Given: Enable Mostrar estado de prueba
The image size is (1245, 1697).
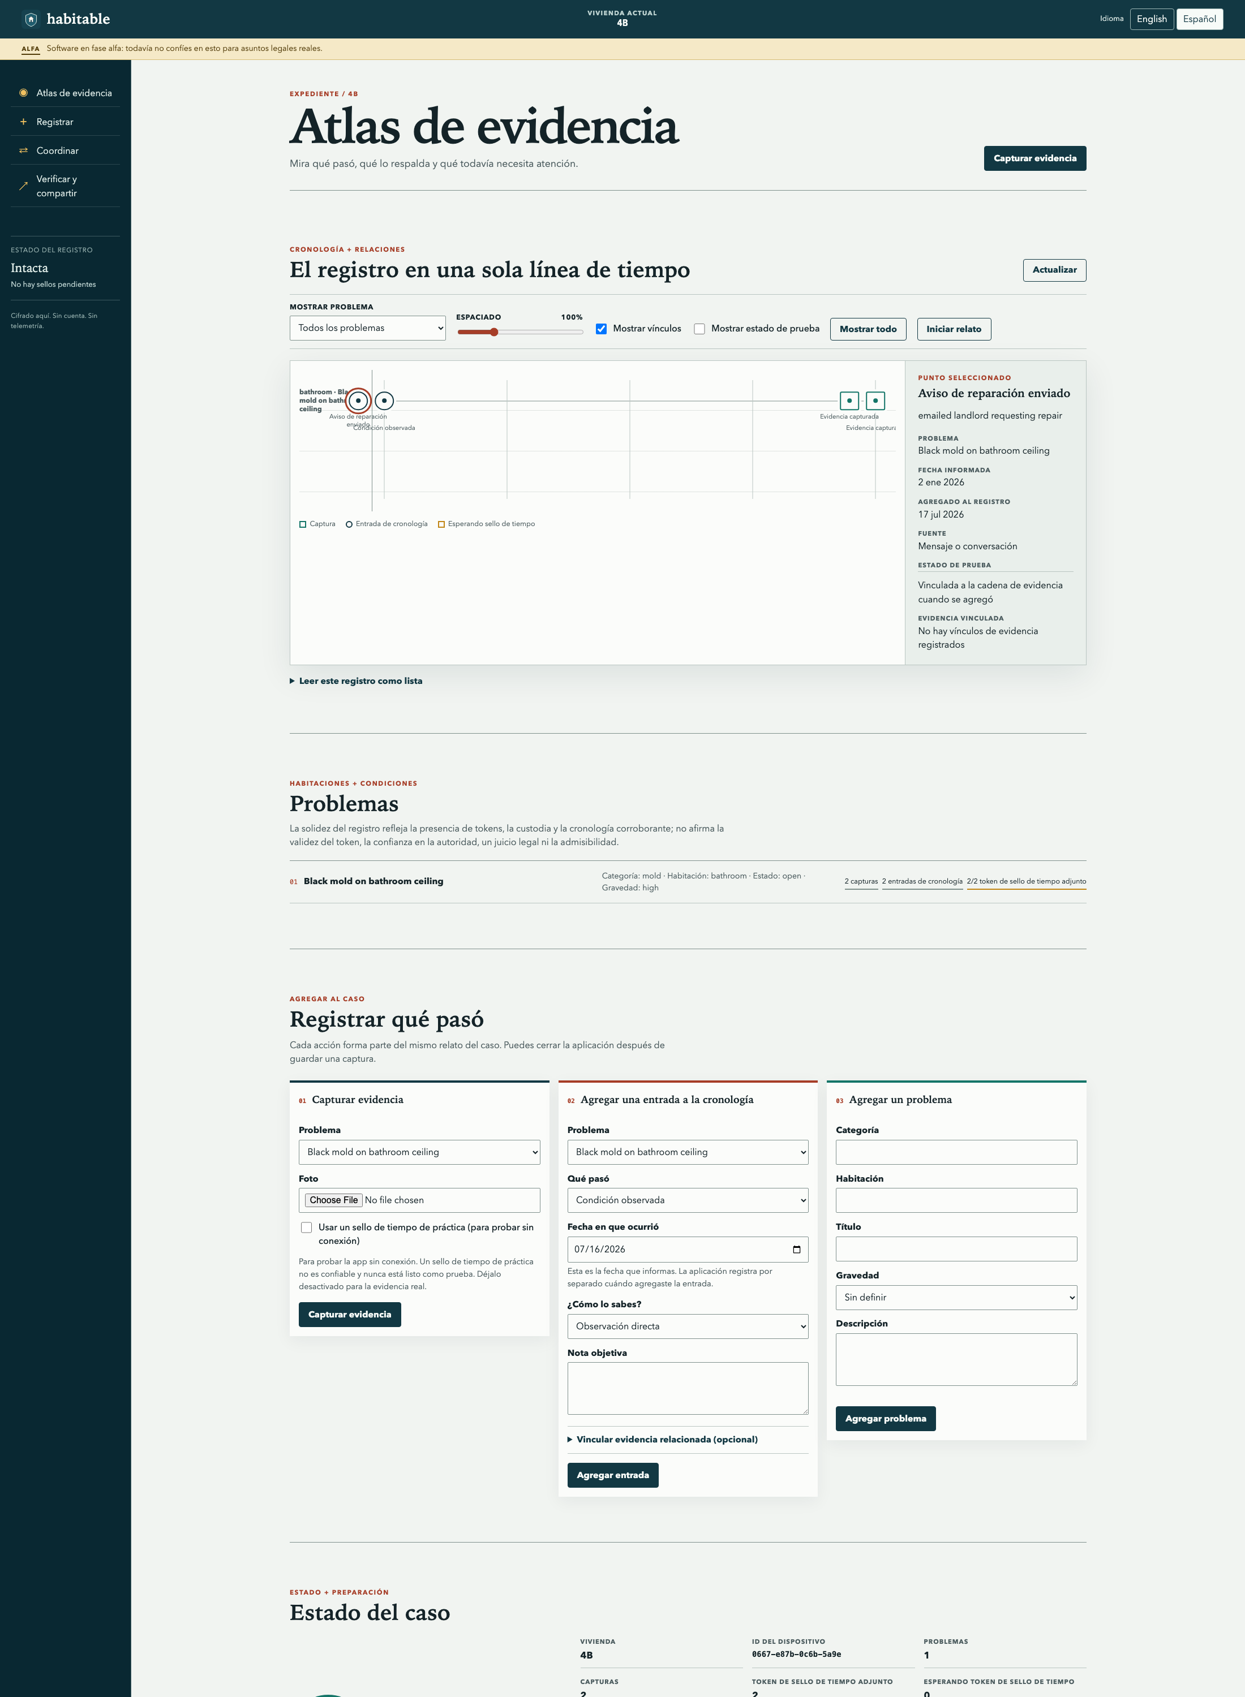Looking at the screenshot, I should [x=699, y=329].
